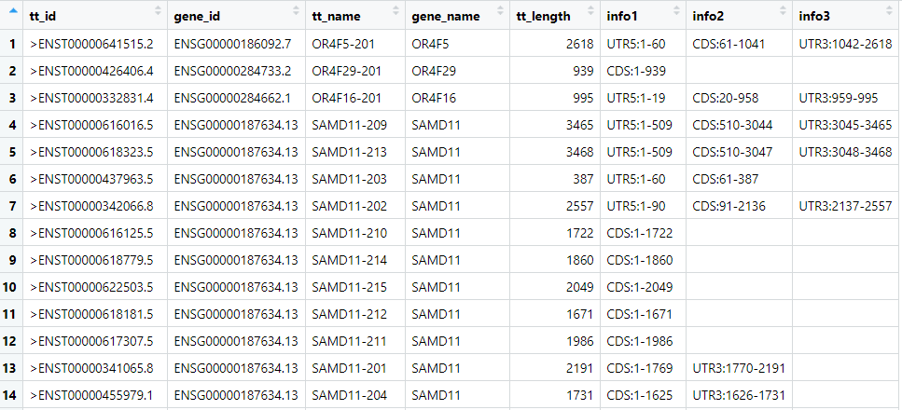Image resolution: width=902 pixels, height=410 pixels.
Task: Select row number 1 header
Action: tap(12, 45)
